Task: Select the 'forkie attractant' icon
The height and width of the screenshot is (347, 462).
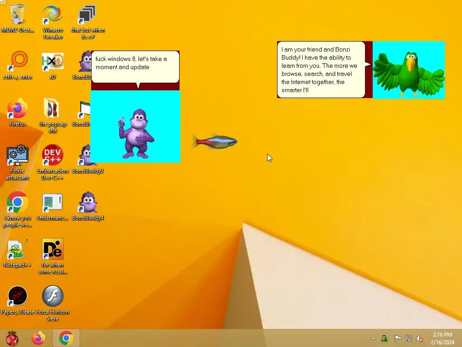Action: (18, 162)
